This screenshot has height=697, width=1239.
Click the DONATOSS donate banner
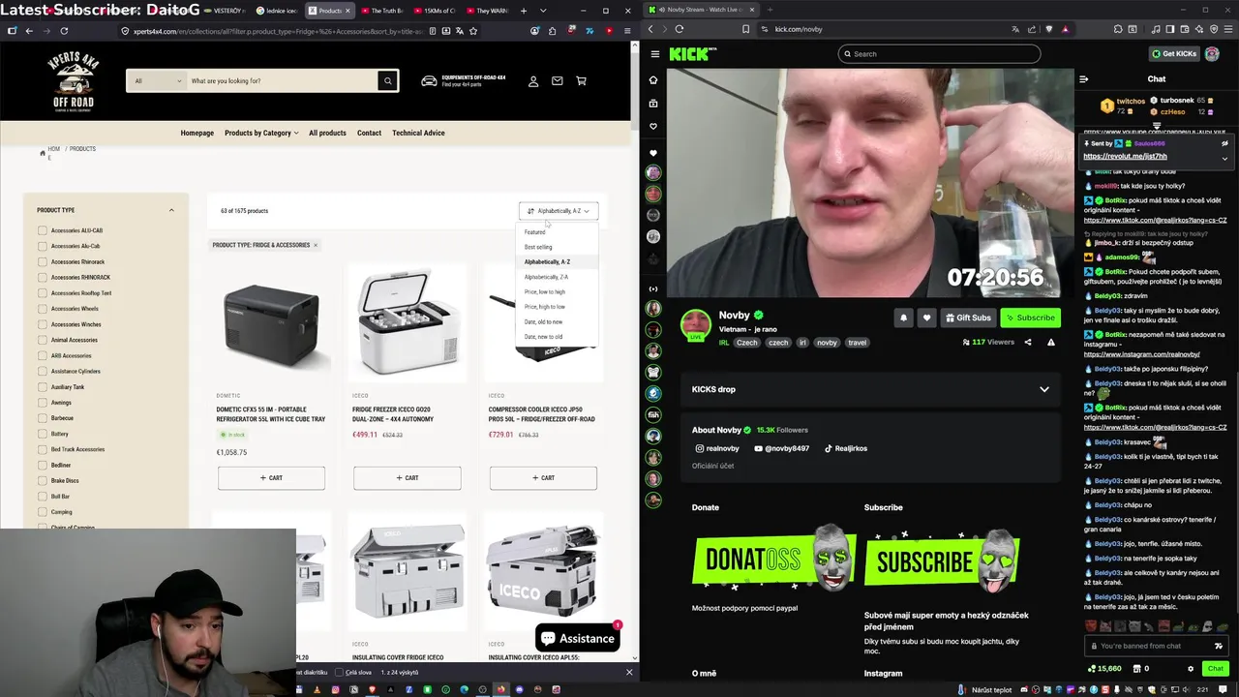[774, 560]
